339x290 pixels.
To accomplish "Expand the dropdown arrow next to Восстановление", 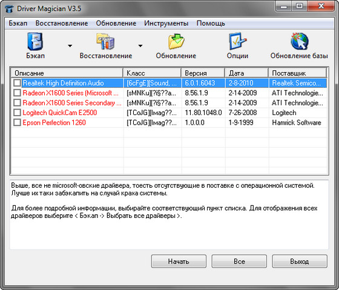I will pyautogui.click(x=140, y=46).
